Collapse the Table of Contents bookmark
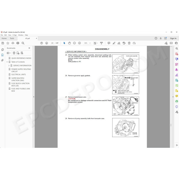The height and width of the screenshot is (179, 179). tap(7, 62)
